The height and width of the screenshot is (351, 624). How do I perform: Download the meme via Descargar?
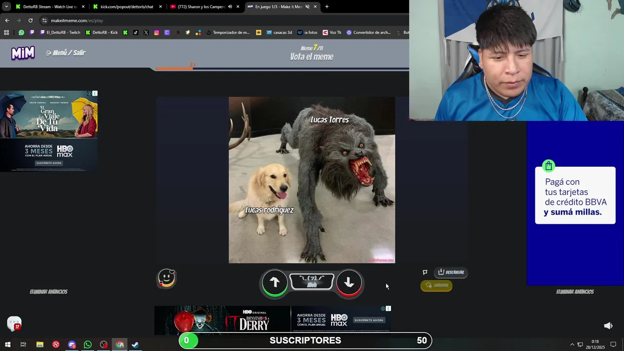[451, 272]
